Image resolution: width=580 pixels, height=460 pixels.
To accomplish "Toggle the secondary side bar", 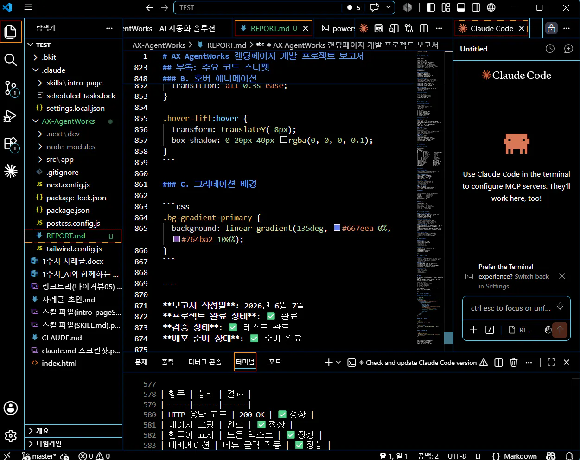I will (476, 7).
